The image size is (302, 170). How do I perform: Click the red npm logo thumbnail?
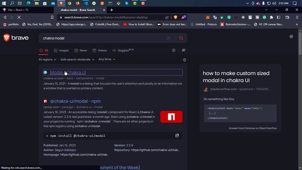pyautogui.click(x=171, y=117)
